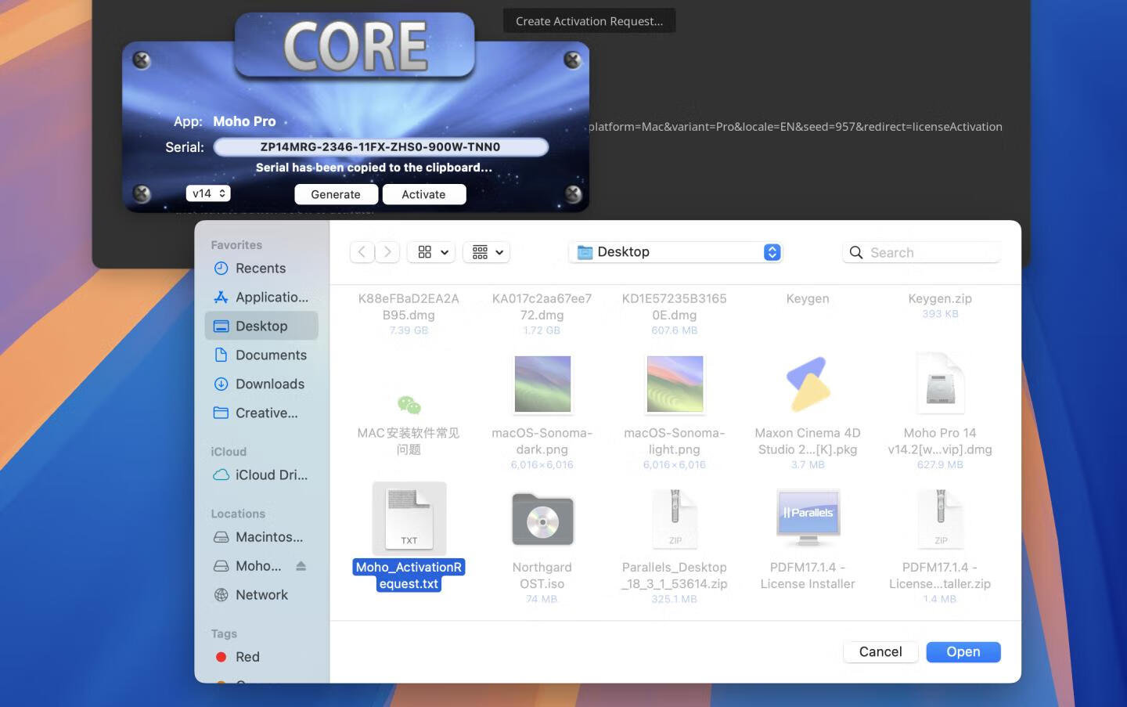Select Applications in the sidebar
The image size is (1127, 707).
coord(261,298)
